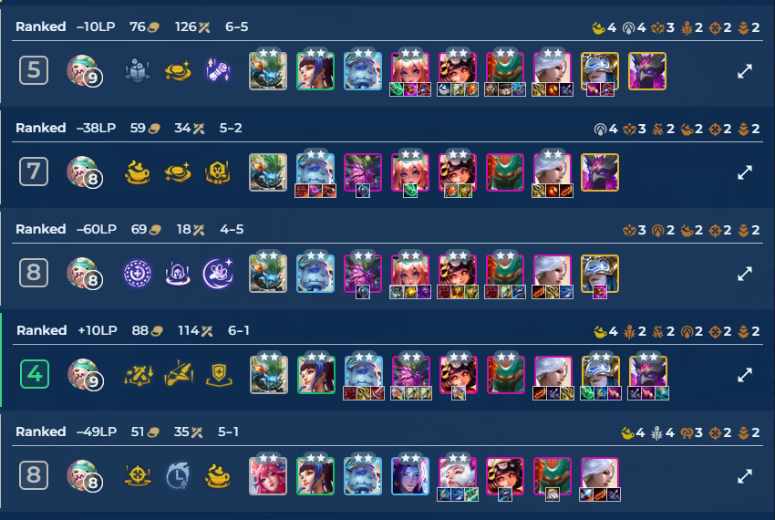Expand the 5th place match details
775x520 pixels.
[744, 71]
